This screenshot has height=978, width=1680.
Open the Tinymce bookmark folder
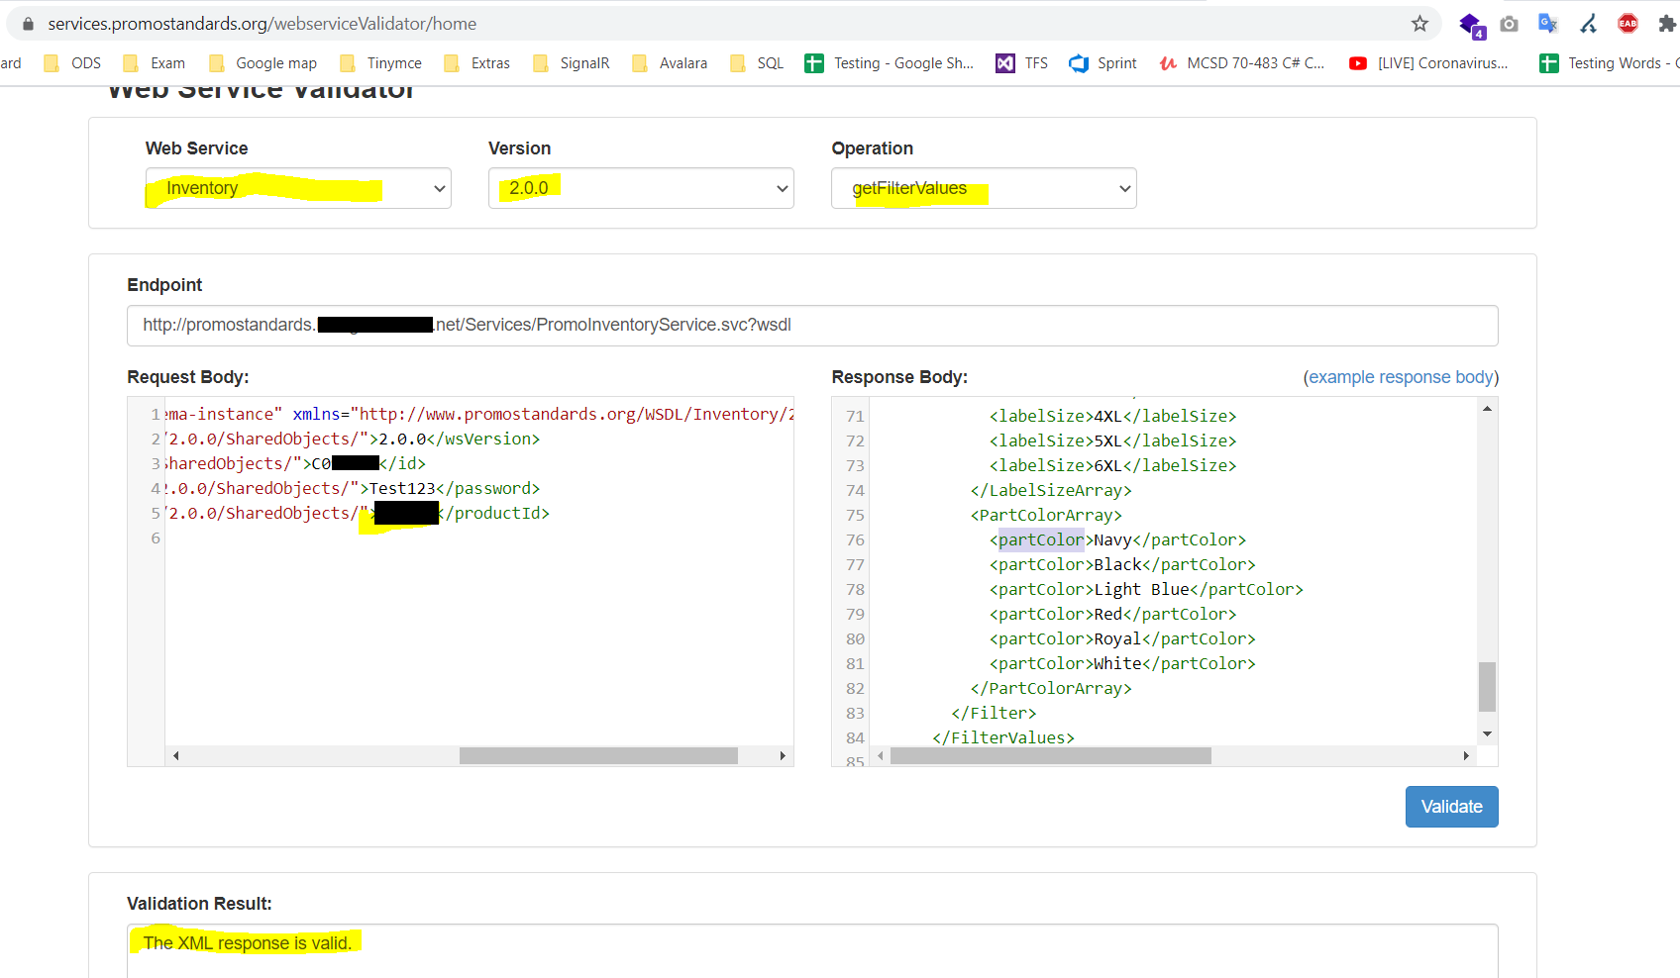[x=380, y=63]
